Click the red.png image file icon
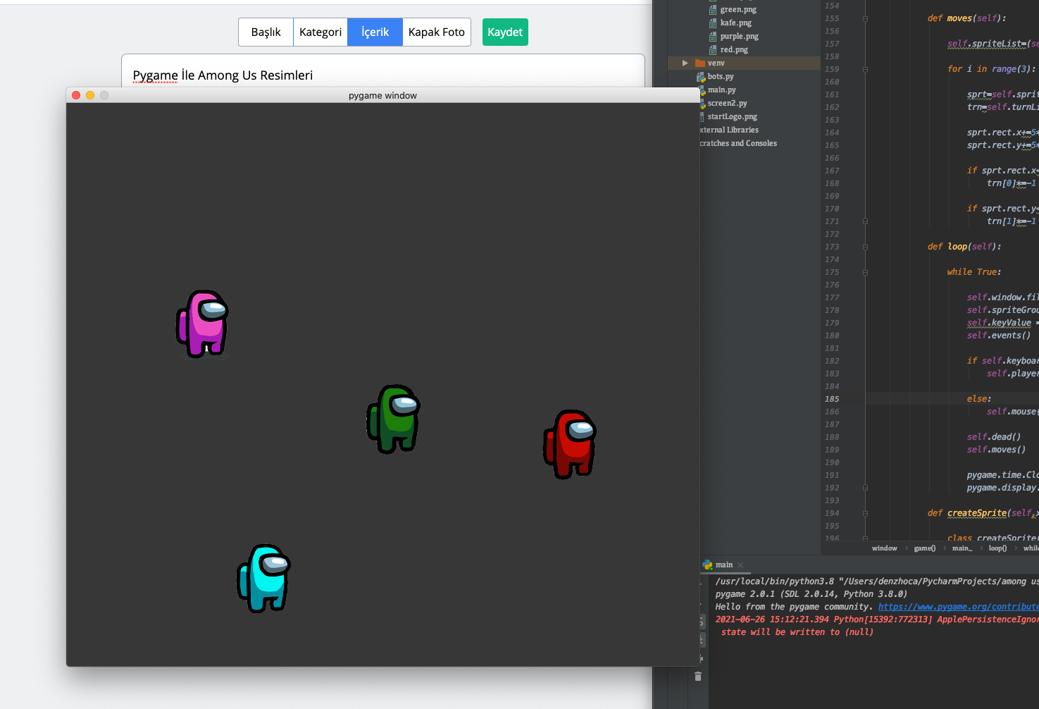 [713, 50]
